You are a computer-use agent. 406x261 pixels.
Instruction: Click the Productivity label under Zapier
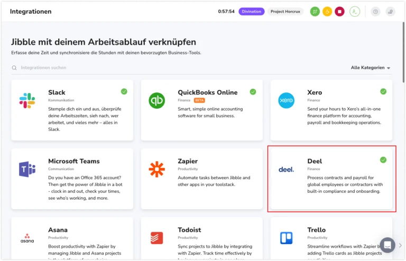point(188,169)
